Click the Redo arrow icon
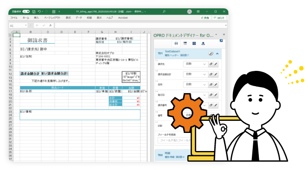The image size is (308, 170). [47, 12]
